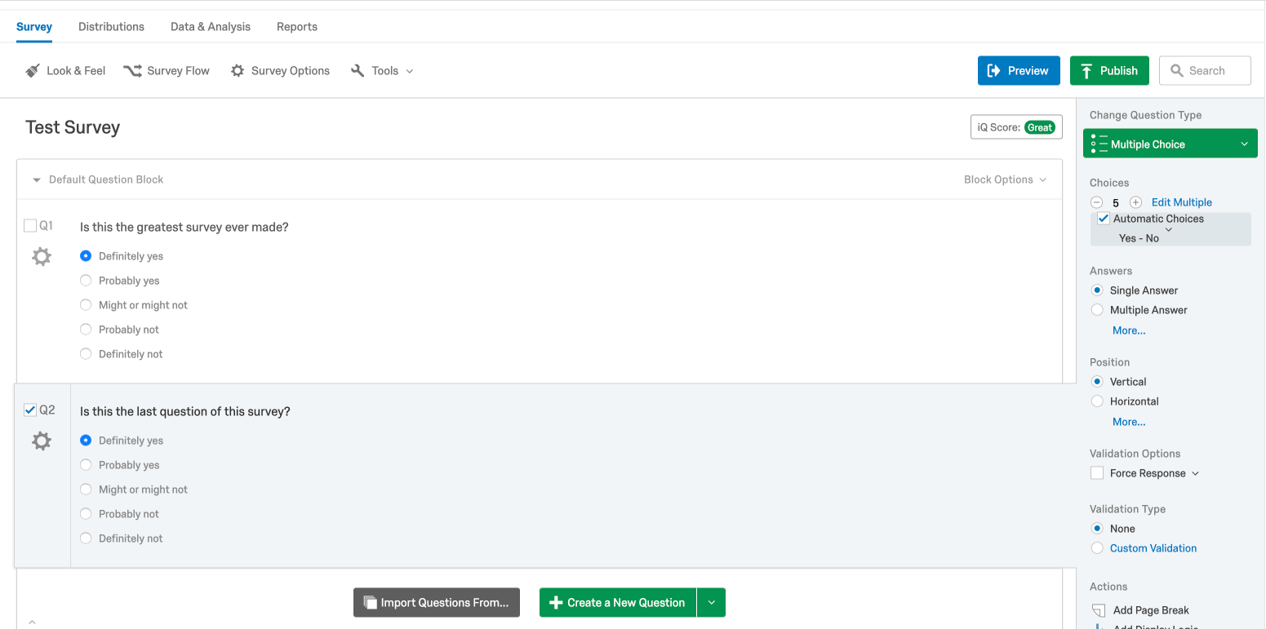Select the Single Answer radio button

point(1097,290)
